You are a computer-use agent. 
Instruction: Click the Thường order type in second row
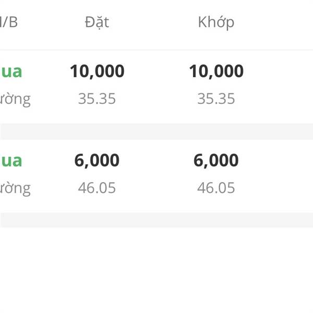pos(15,189)
